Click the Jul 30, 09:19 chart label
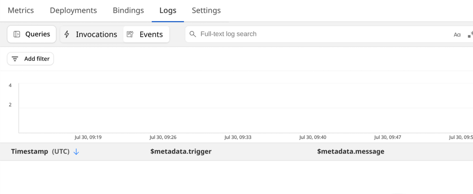The image size is (473, 194). [88, 137]
